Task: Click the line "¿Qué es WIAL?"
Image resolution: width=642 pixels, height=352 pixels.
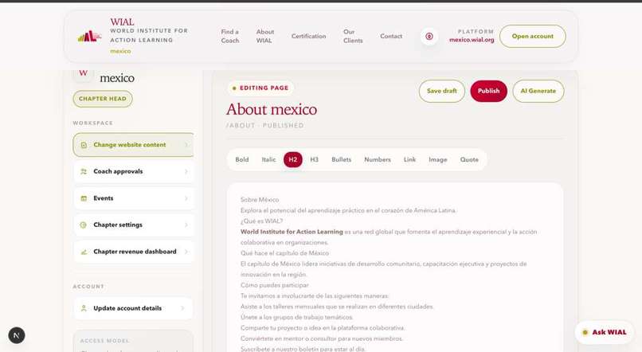Action: 261,221
